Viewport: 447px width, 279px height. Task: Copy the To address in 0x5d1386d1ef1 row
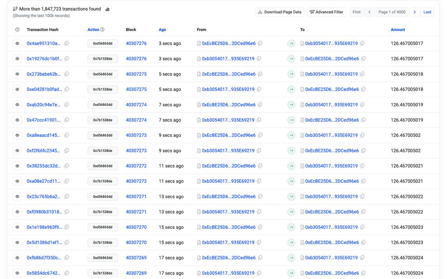click(364, 242)
